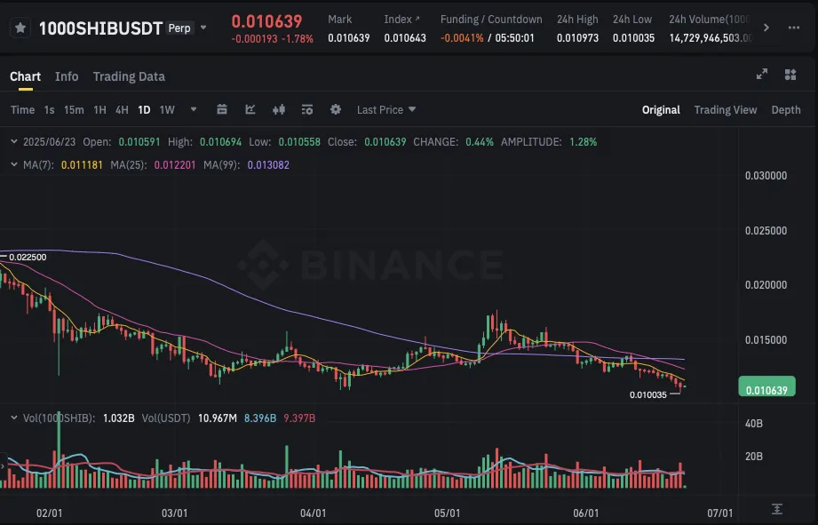Select the 4H time interval
The height and width of the screenshot is (525, 818).
point(122,110)
